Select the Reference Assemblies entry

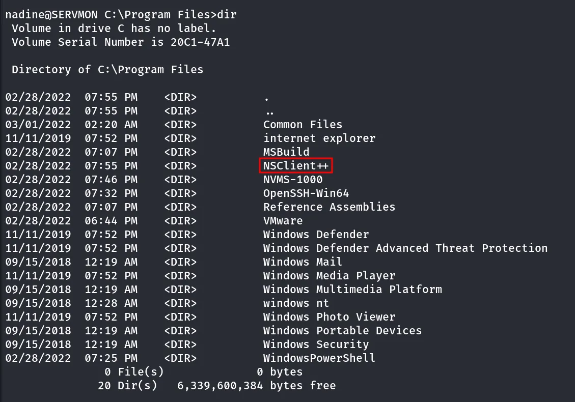pos(329,207)
